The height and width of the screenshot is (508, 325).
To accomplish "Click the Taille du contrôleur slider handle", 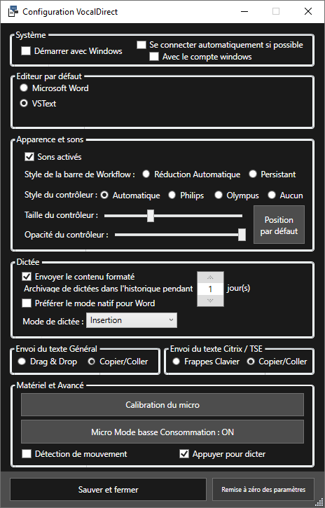I will 151,216.
